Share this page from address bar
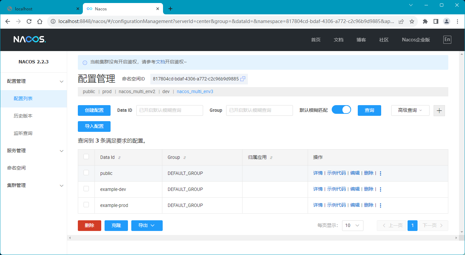Image resolution: width=465 pixels, height=255 pixels. [401, 21]
